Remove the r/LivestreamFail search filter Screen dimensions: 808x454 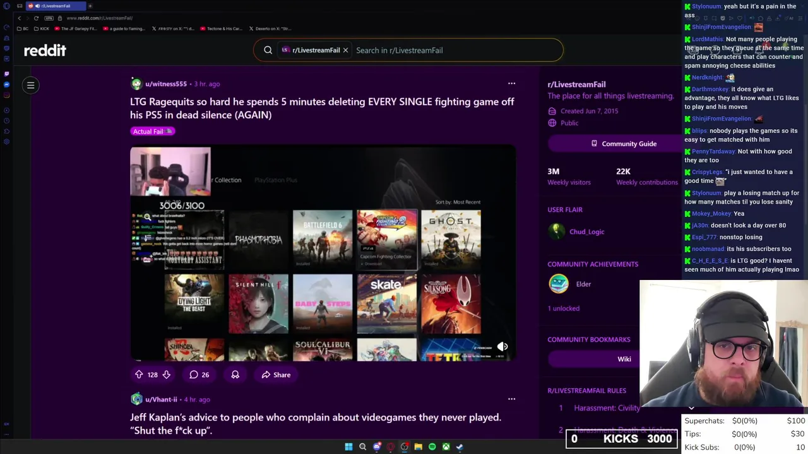[x=345, y=50]
